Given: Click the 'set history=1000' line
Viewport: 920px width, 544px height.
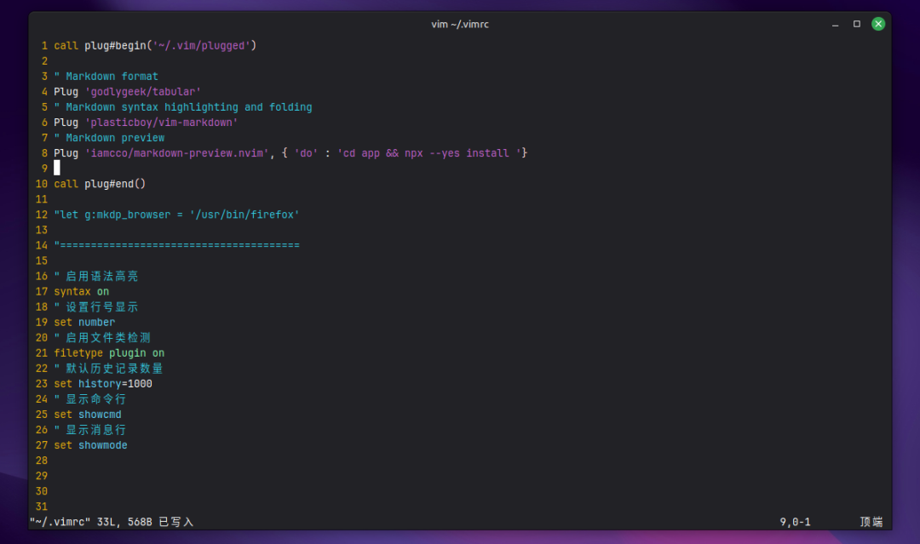Looking at the screenshot, I should tap(103, 383).
